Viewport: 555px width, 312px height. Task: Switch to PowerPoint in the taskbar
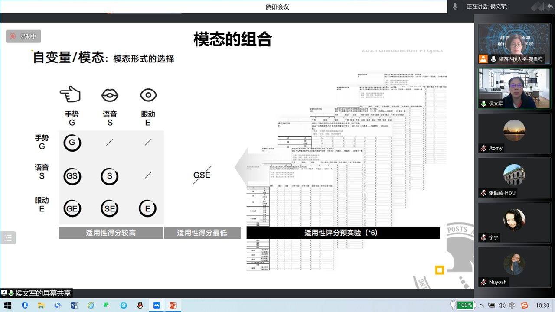point(173,305)
